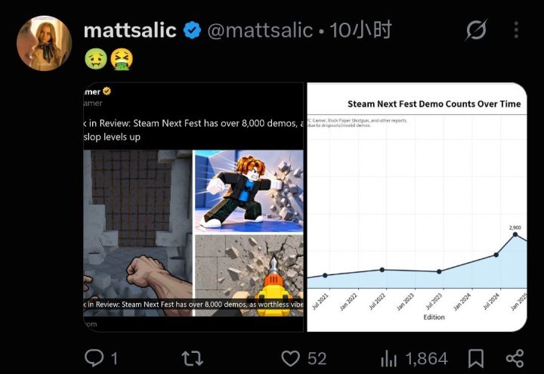Click the Roblox character punching image

(249, 191)
